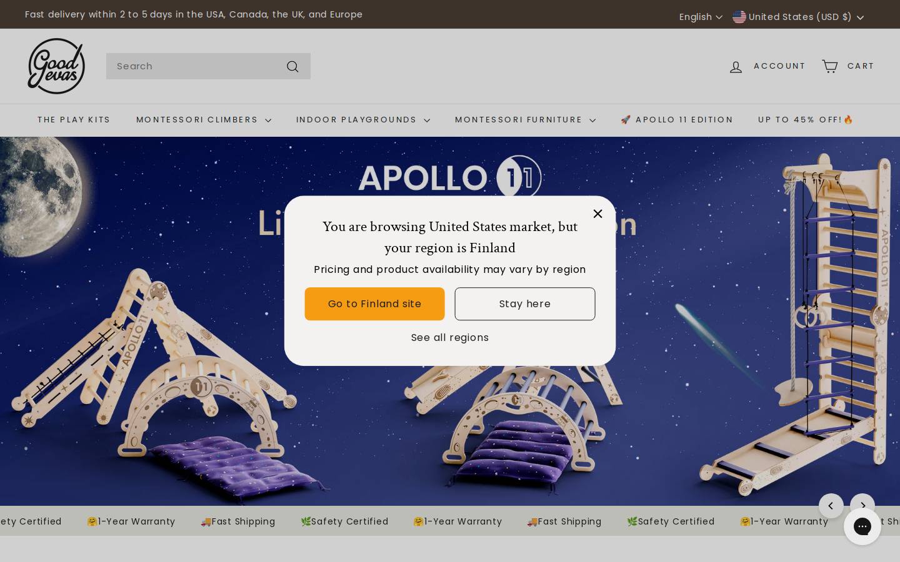Open Up to 45% Off menu item

click(x=806, y=120)
